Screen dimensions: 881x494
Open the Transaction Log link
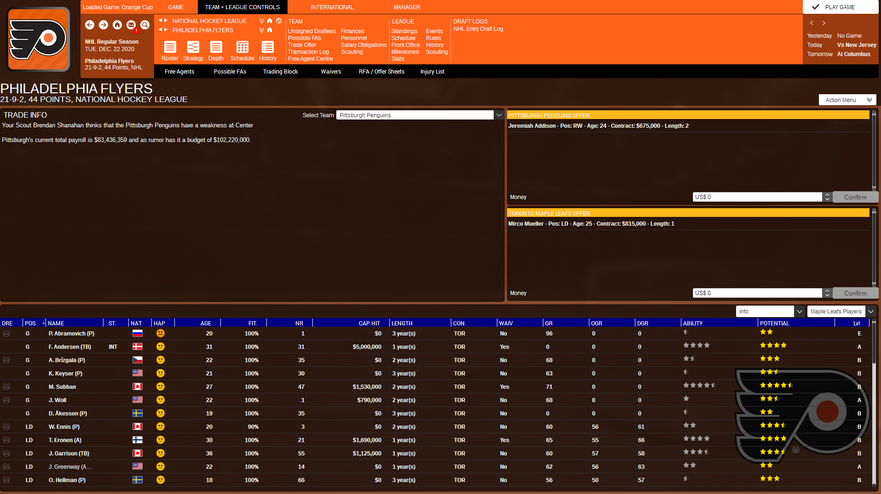308,52
